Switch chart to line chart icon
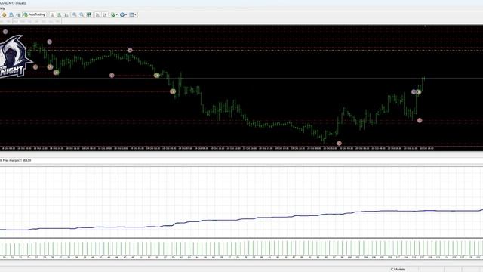This screenshot has height=272, width=483. [66, 14]
